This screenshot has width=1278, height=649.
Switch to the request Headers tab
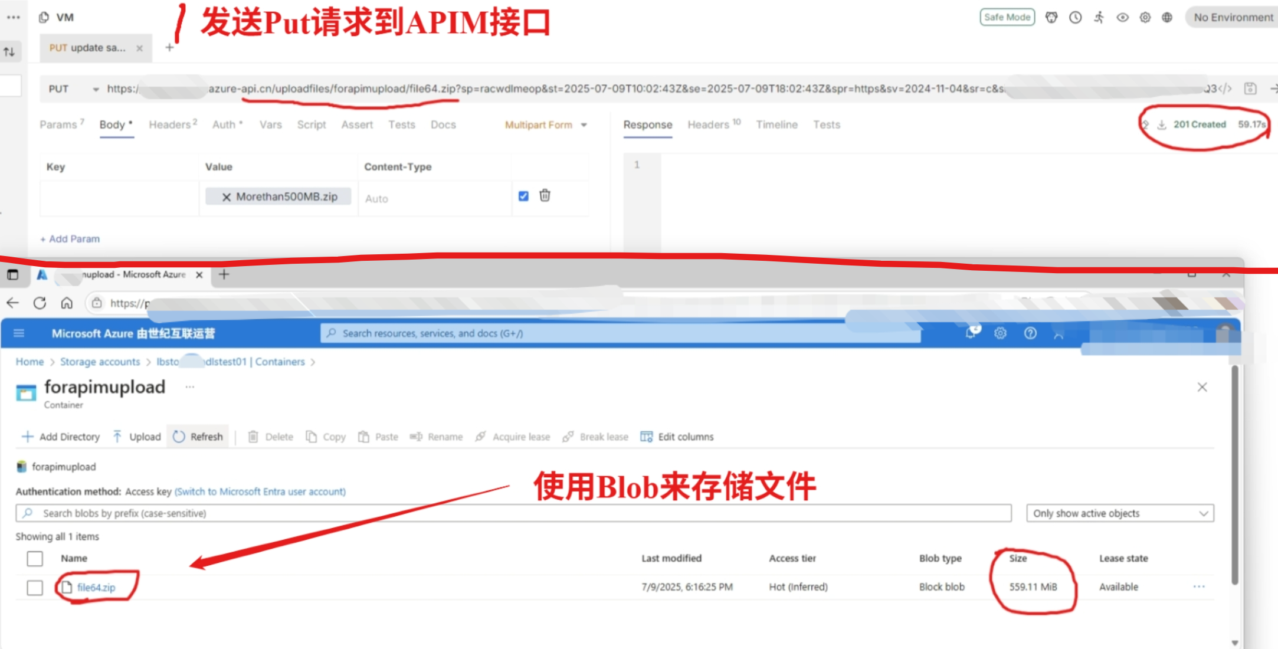171,125
